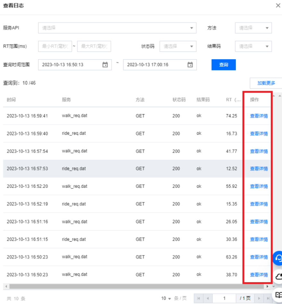
Task: Click the 查询 button
Action: point(224,65)
